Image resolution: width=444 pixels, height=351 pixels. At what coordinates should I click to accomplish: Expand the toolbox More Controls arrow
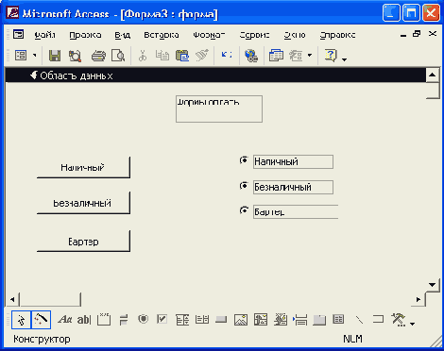click(x=413, y=324)
